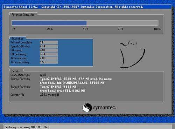Click the 100% progress label
175x129 pixels.
[157, 29]
